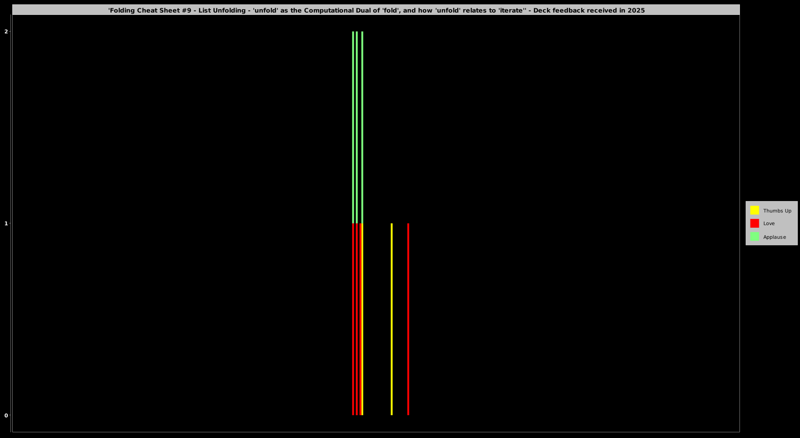The height and width of the screenshot is (438, 800).
Task: Pick the yellow Thumbs Up bar under green segment
Action: [363, 319]
